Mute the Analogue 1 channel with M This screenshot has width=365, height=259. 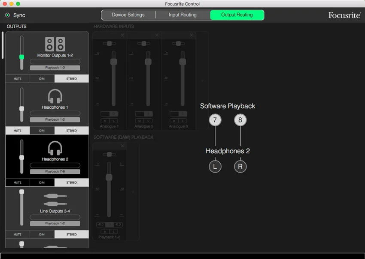[x=105, y=121]
